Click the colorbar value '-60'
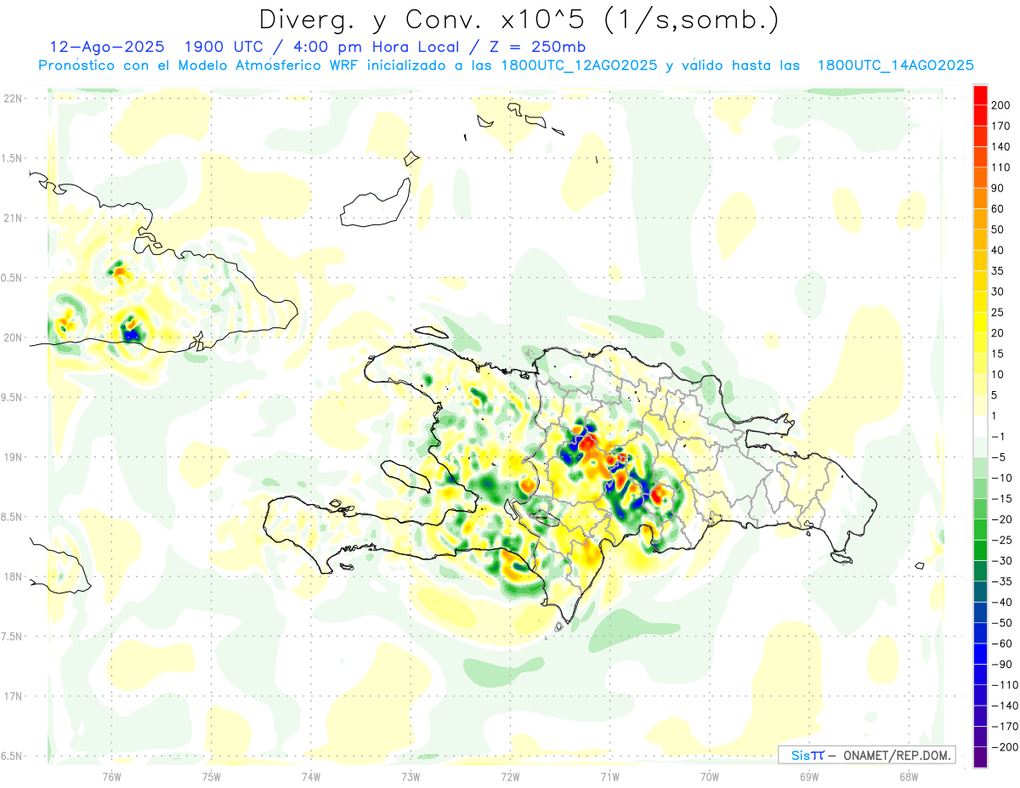This screenshot has height=788, width=1020. point(1000,643)
